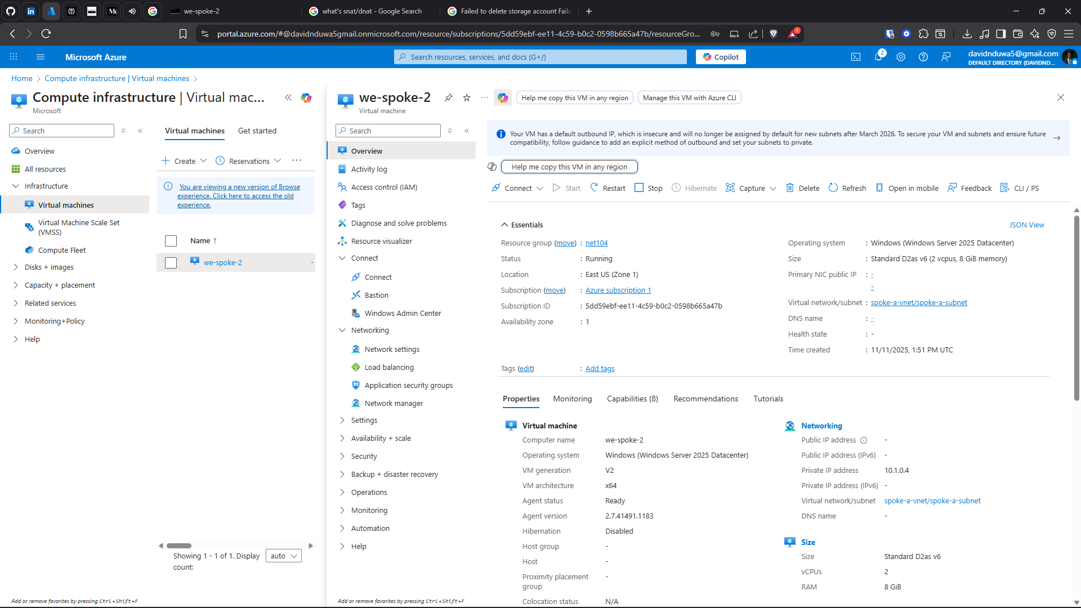This screenshot has width=1081, height=608.
Task: Delete the virtual machine
Action: click(802, 188)
